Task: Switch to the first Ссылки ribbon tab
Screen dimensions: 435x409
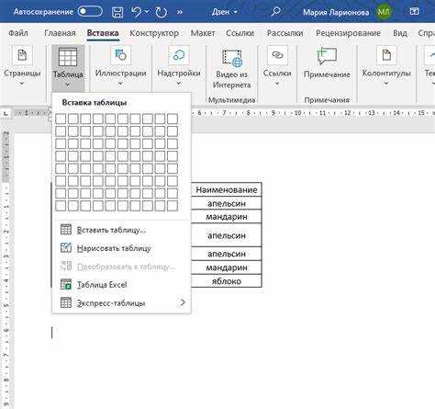Action: tap(240, 33)
